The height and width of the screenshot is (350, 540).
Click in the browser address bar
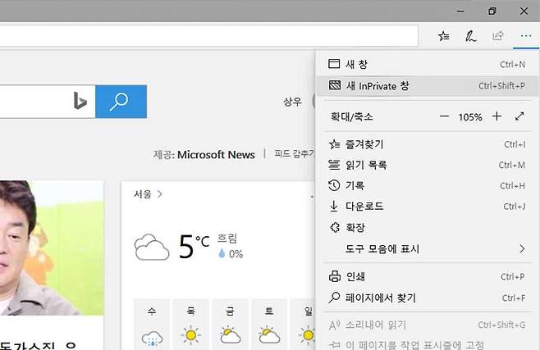point(208,35)
